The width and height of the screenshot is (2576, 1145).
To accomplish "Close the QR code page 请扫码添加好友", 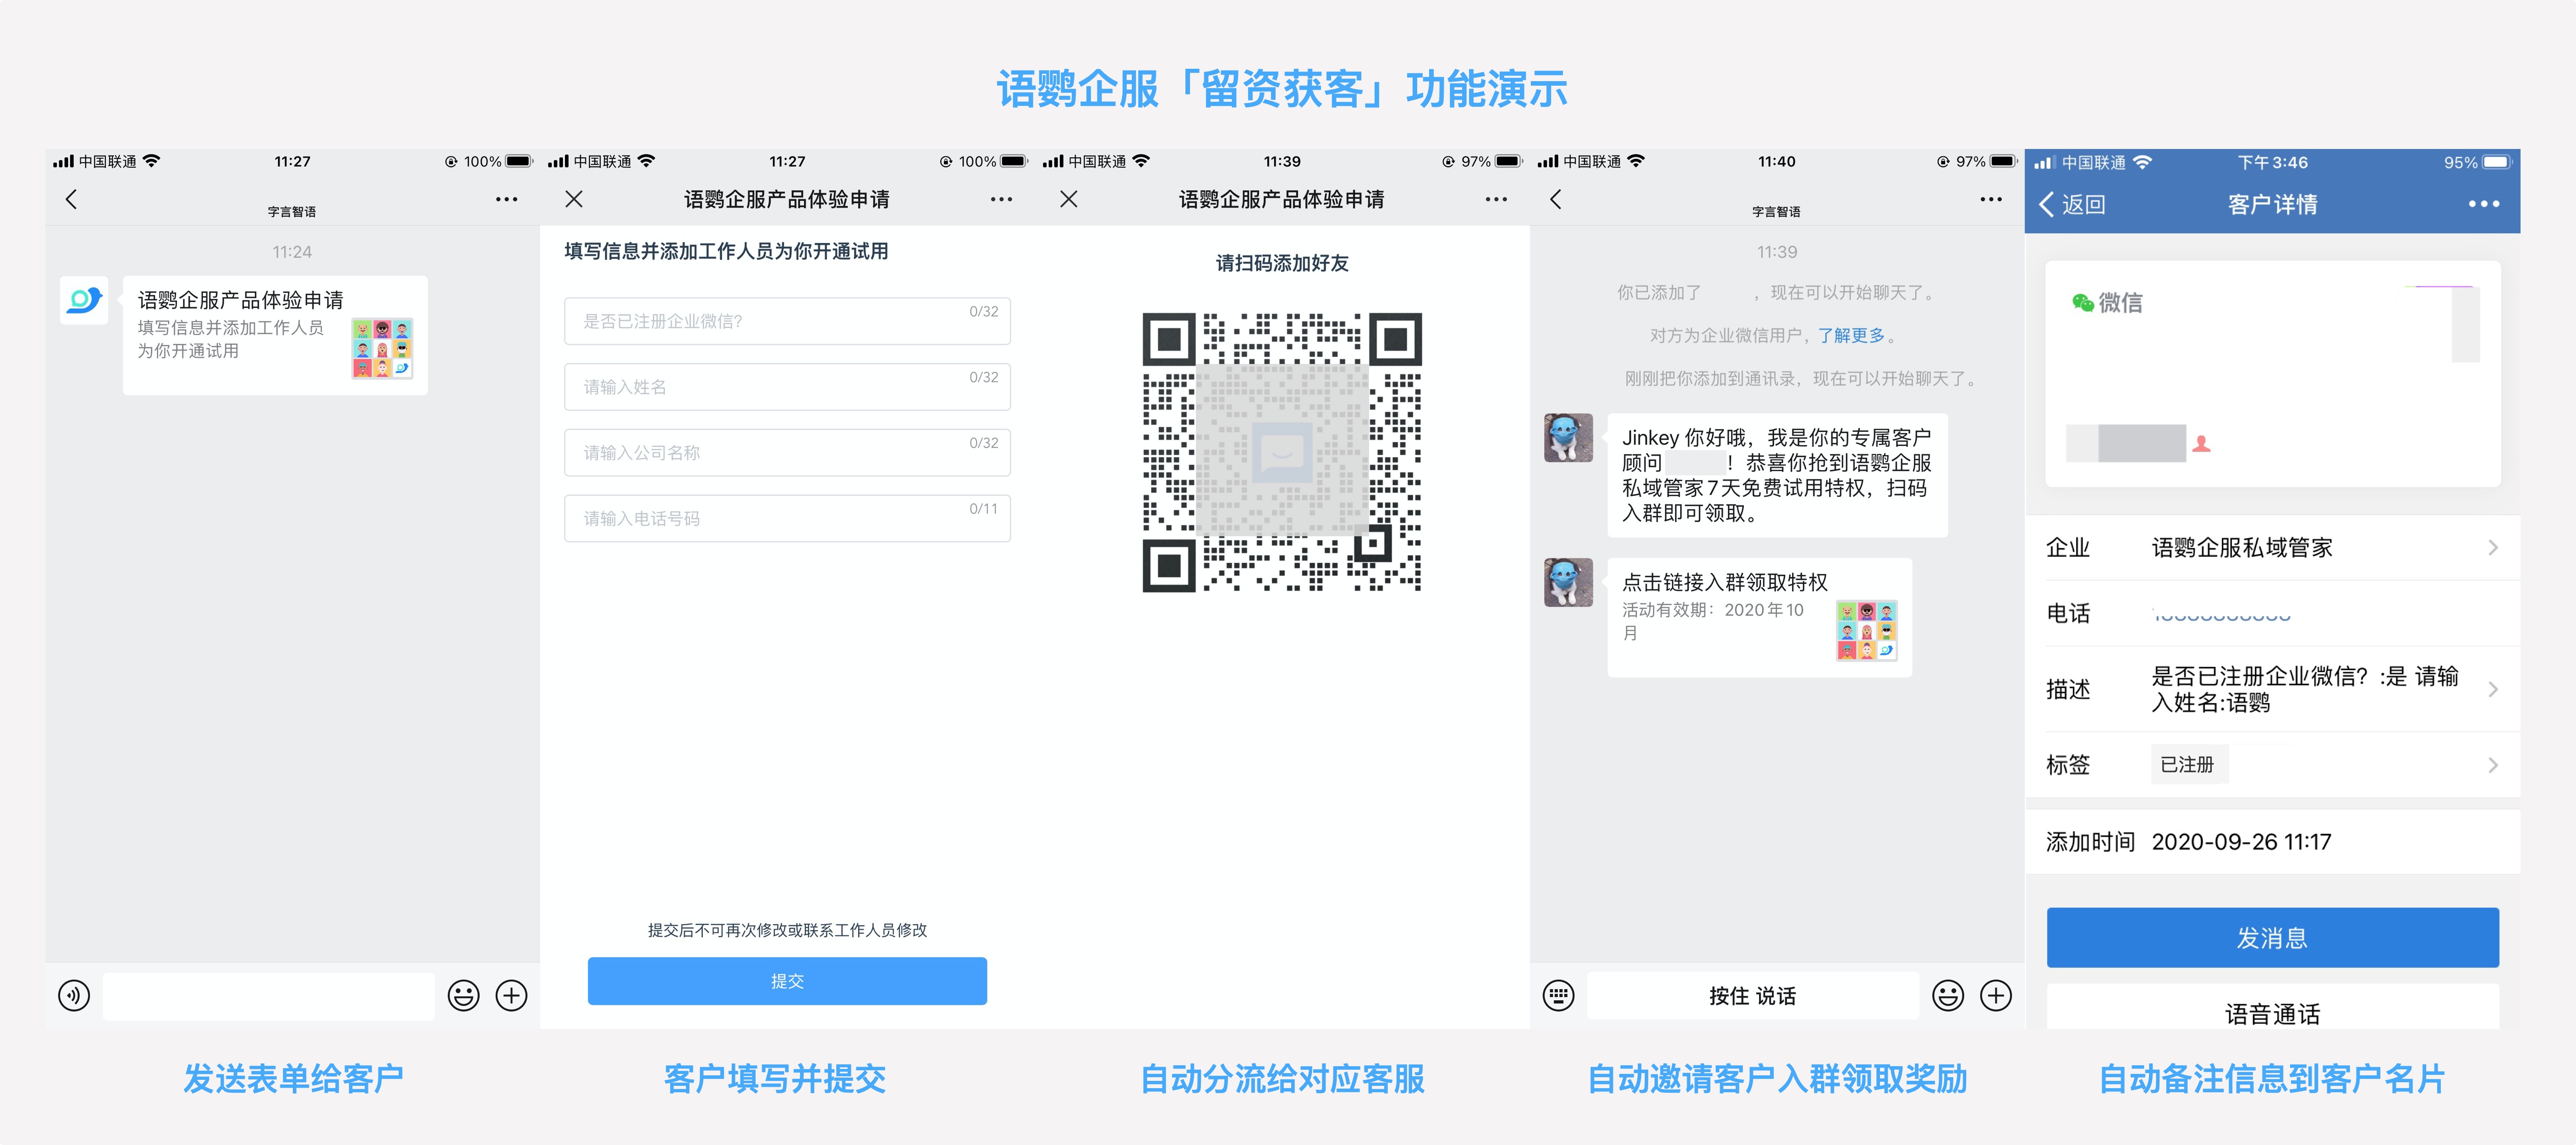I will point(1069,199).
